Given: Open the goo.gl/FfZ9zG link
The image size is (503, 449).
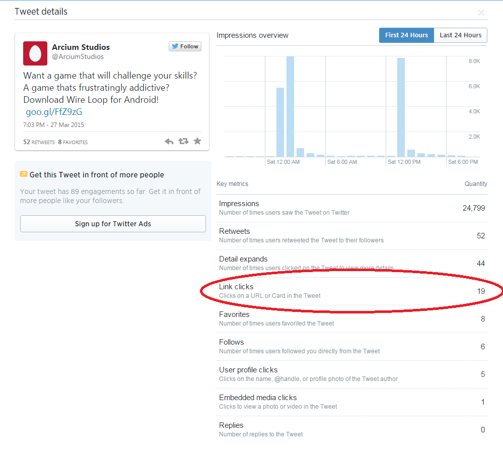Looking at the screenshot, I should (x=54, y=112).
